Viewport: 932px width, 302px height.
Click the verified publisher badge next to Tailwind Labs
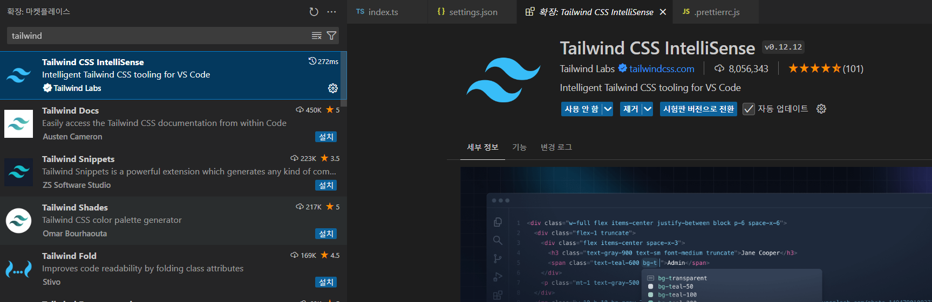click(x=622, y=68)
